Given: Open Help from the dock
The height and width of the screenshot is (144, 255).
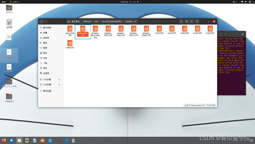Looking at the screenshot, I should pos(50,140).
